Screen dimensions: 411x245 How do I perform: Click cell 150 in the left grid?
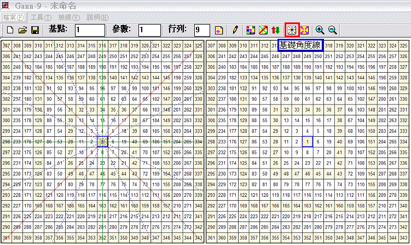pyautogui.click(x=166, y=131)
